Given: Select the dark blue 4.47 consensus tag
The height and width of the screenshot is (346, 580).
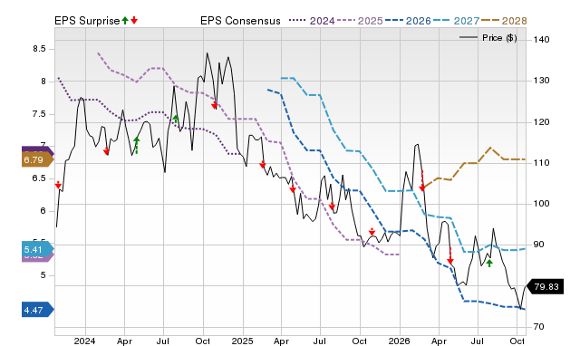Looking at the screenshot, I should click(x=37, y=310).
